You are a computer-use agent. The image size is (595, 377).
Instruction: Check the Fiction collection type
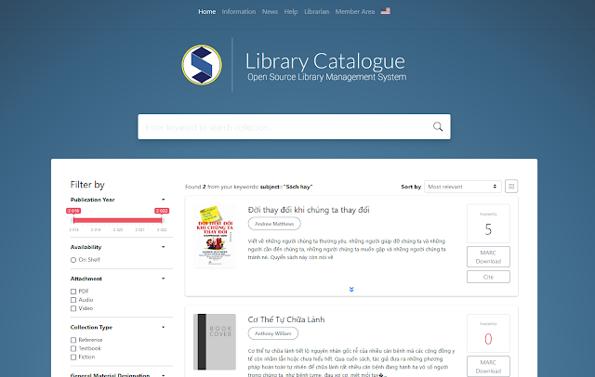coord(73,357)
